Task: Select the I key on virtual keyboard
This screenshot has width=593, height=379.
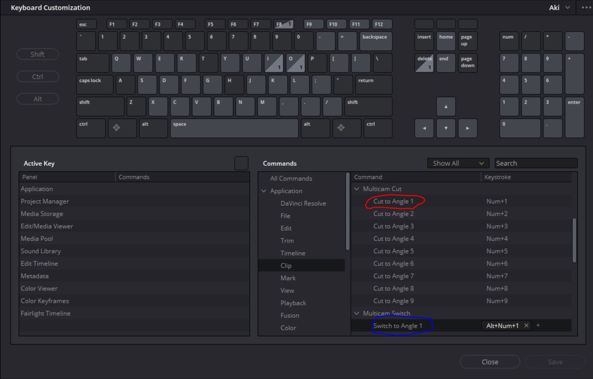Action: pos(274,63)
